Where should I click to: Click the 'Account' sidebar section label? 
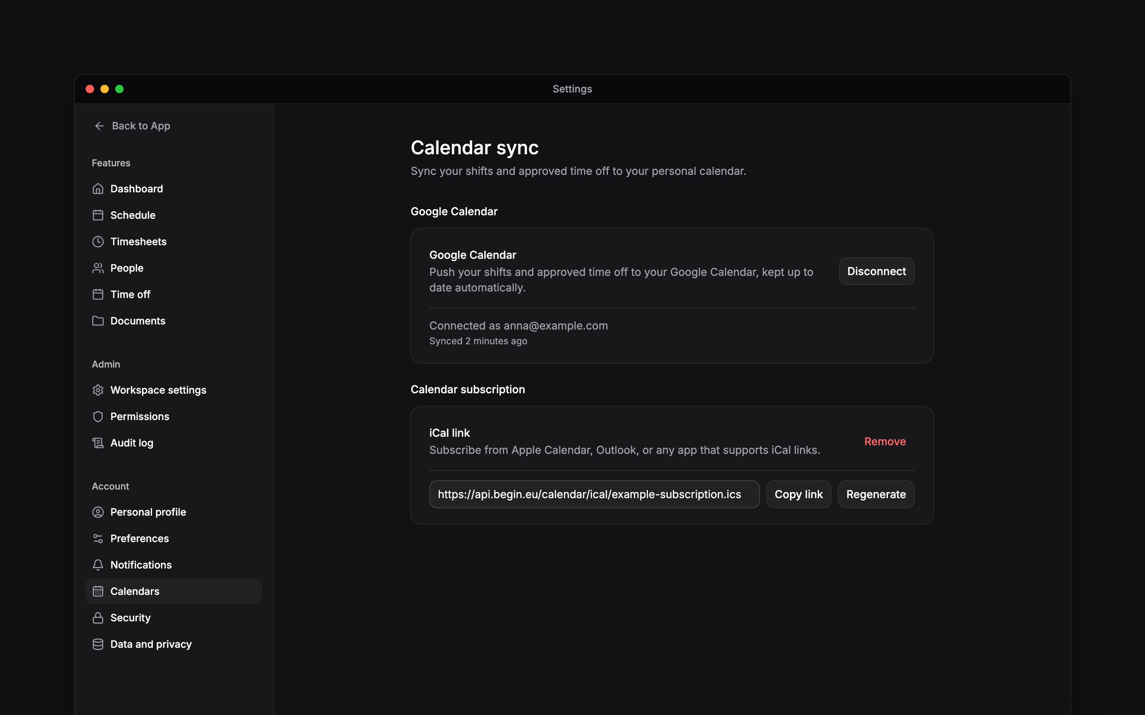(x=110, y=487)
